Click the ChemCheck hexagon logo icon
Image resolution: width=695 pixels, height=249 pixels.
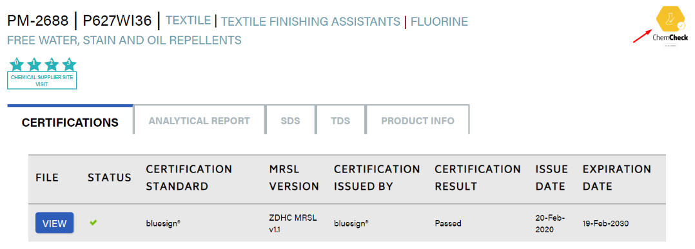pos(672,19)
